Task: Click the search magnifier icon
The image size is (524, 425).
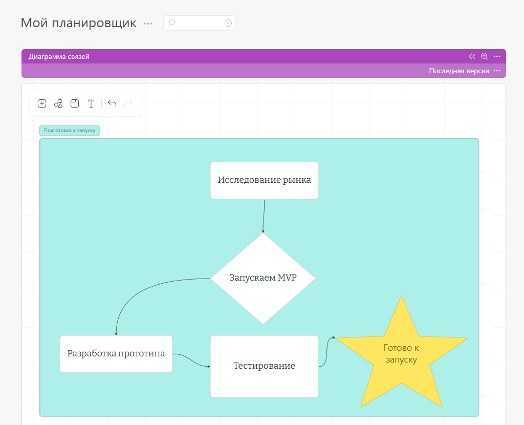Action: (x=171, y=23)
